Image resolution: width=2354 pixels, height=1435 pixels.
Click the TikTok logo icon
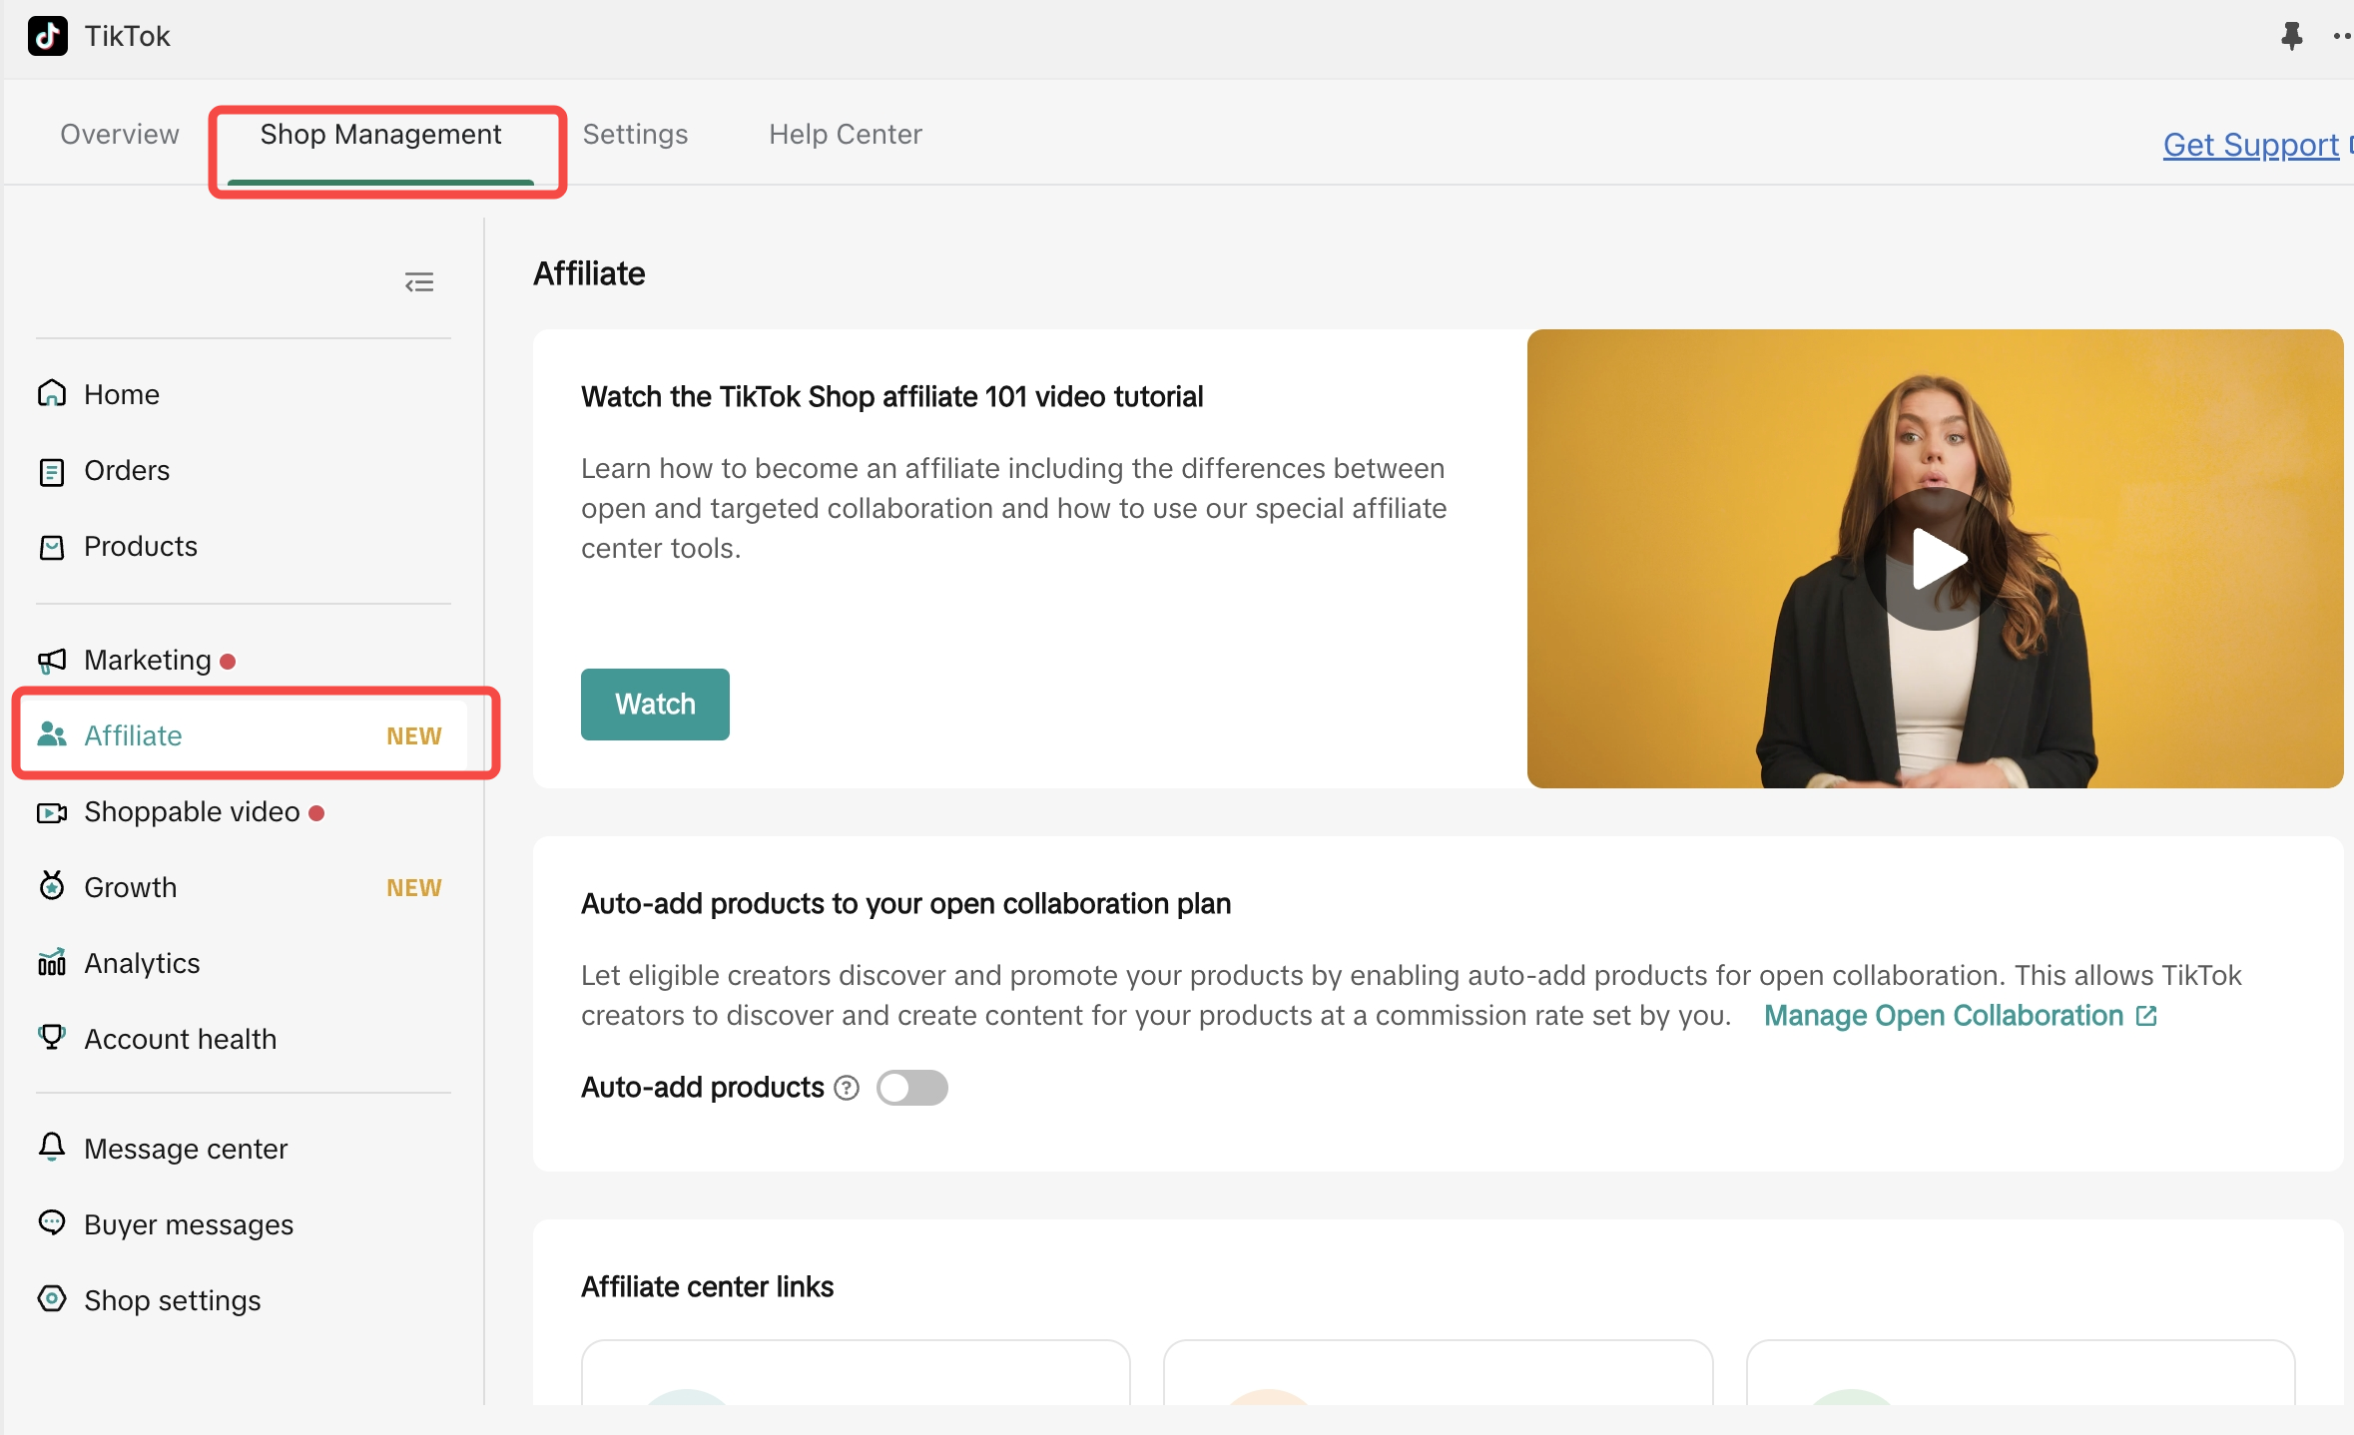click(47, 37)
